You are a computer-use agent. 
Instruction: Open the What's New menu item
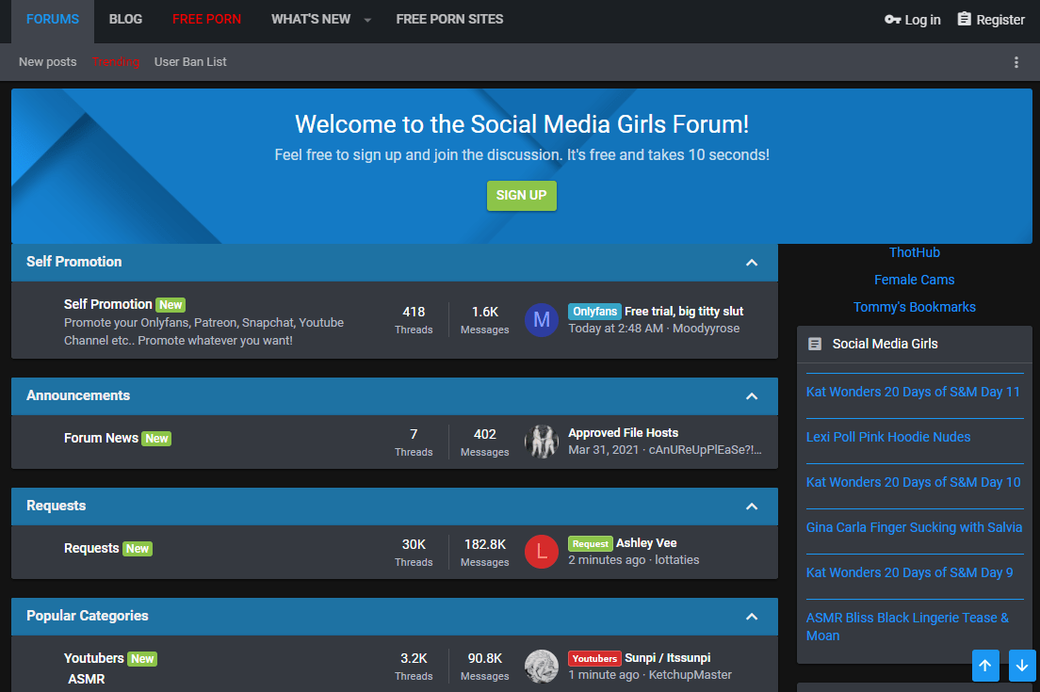point(311,19)
